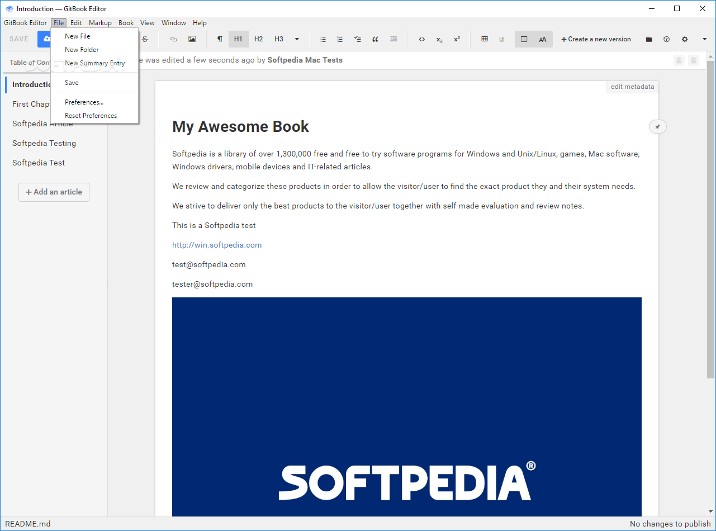
Task: Create a numbered list
Action: 340,39
